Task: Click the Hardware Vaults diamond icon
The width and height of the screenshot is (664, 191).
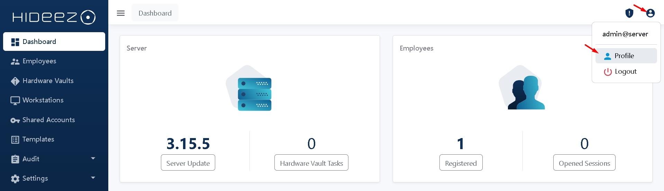Action: [x=15, y=81]
